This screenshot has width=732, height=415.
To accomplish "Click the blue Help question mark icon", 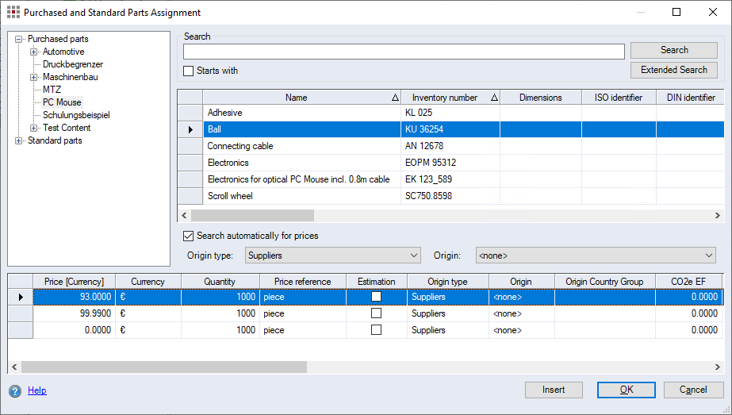I will pyautogui.click(x=15, y=390).
